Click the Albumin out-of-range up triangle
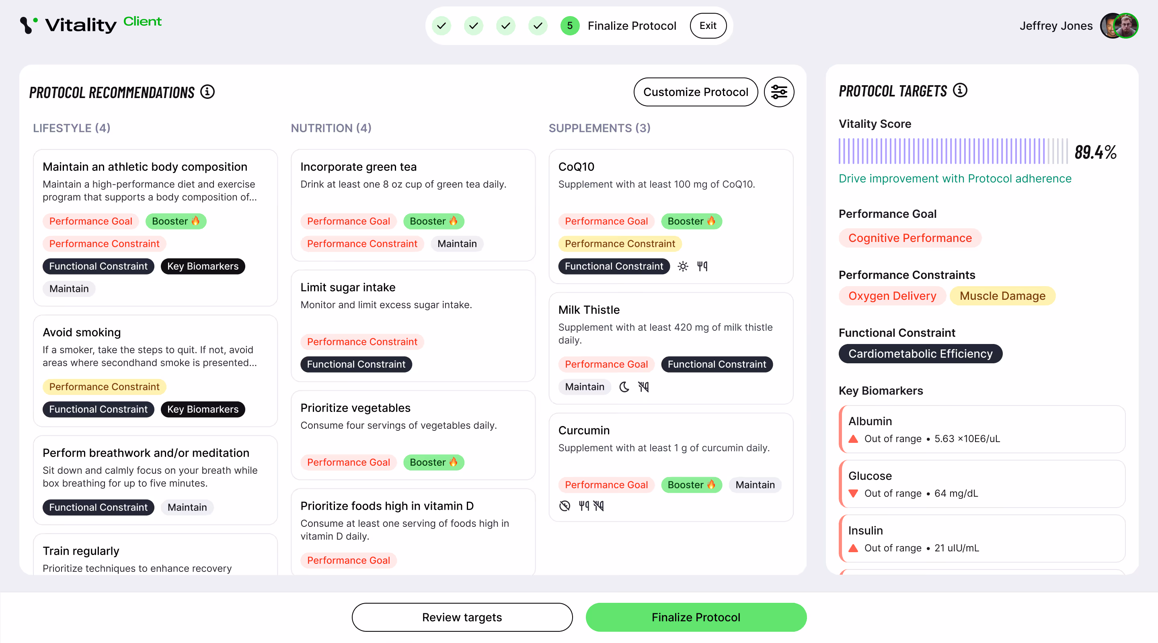The height and width of the screenshot is (643, 1158). [x=853, y=439]
